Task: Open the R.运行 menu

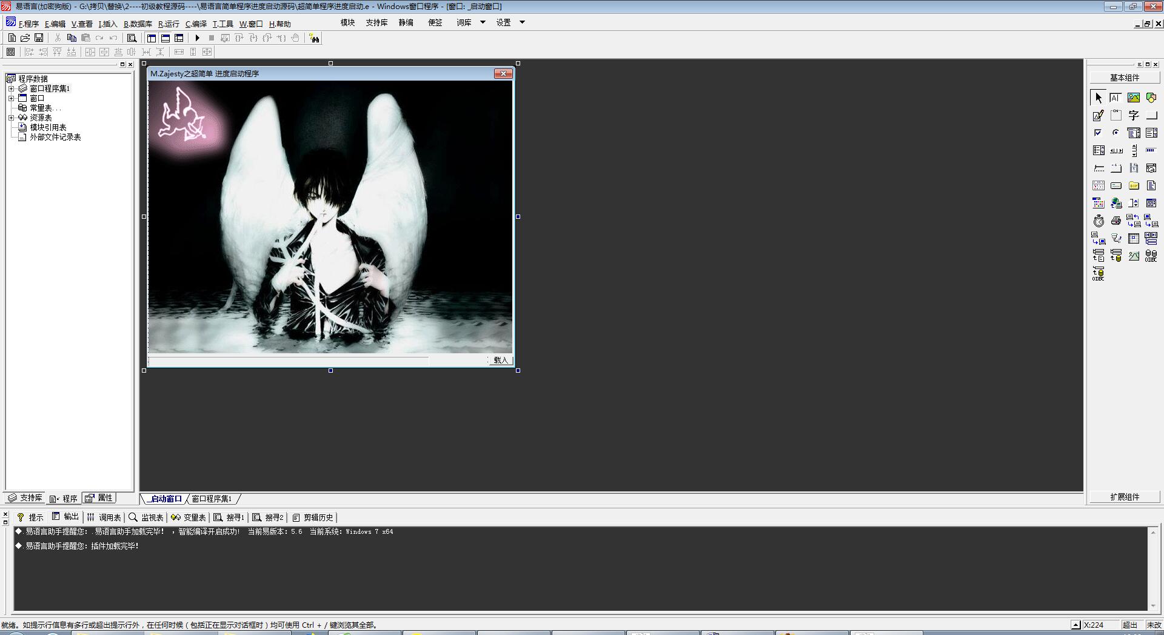Action: (x=169, y=24)
